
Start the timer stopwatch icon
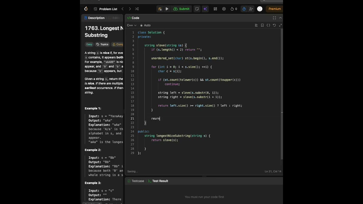click(244, 9)
